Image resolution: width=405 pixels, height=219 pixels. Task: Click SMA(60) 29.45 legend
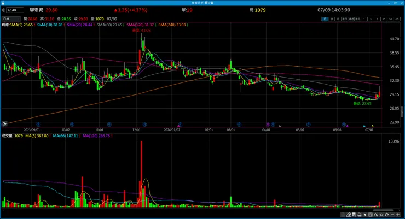tap(111, 25)
